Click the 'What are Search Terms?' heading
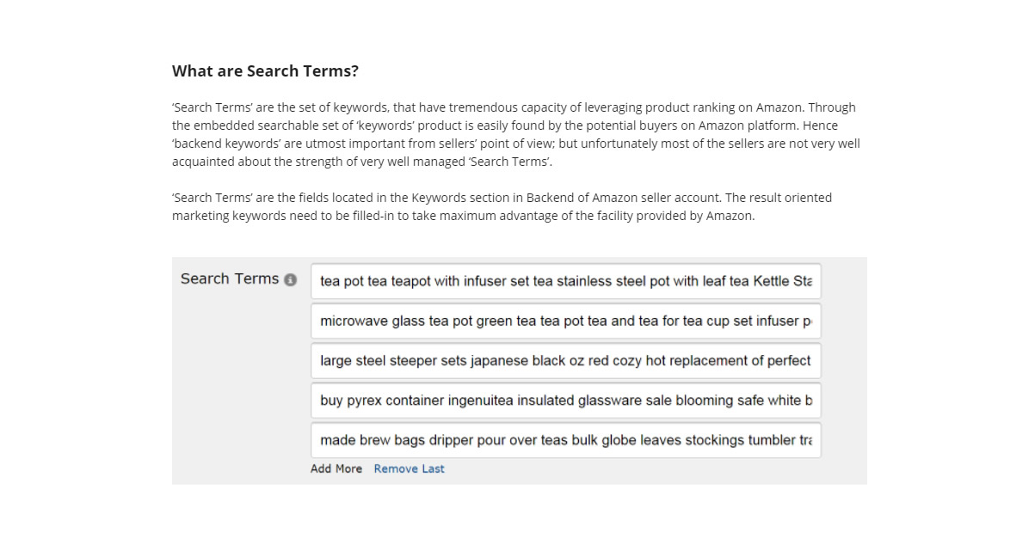 pos(265,71)
